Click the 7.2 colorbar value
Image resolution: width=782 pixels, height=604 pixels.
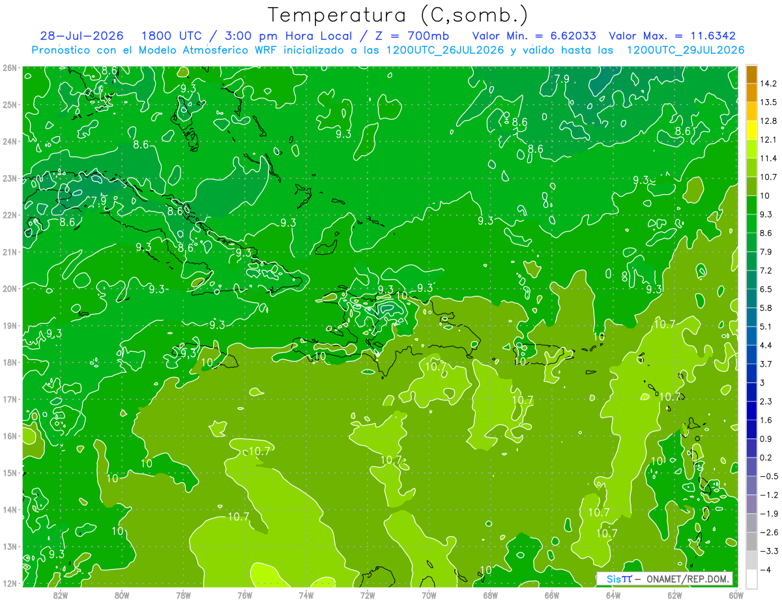click(766, 270)
